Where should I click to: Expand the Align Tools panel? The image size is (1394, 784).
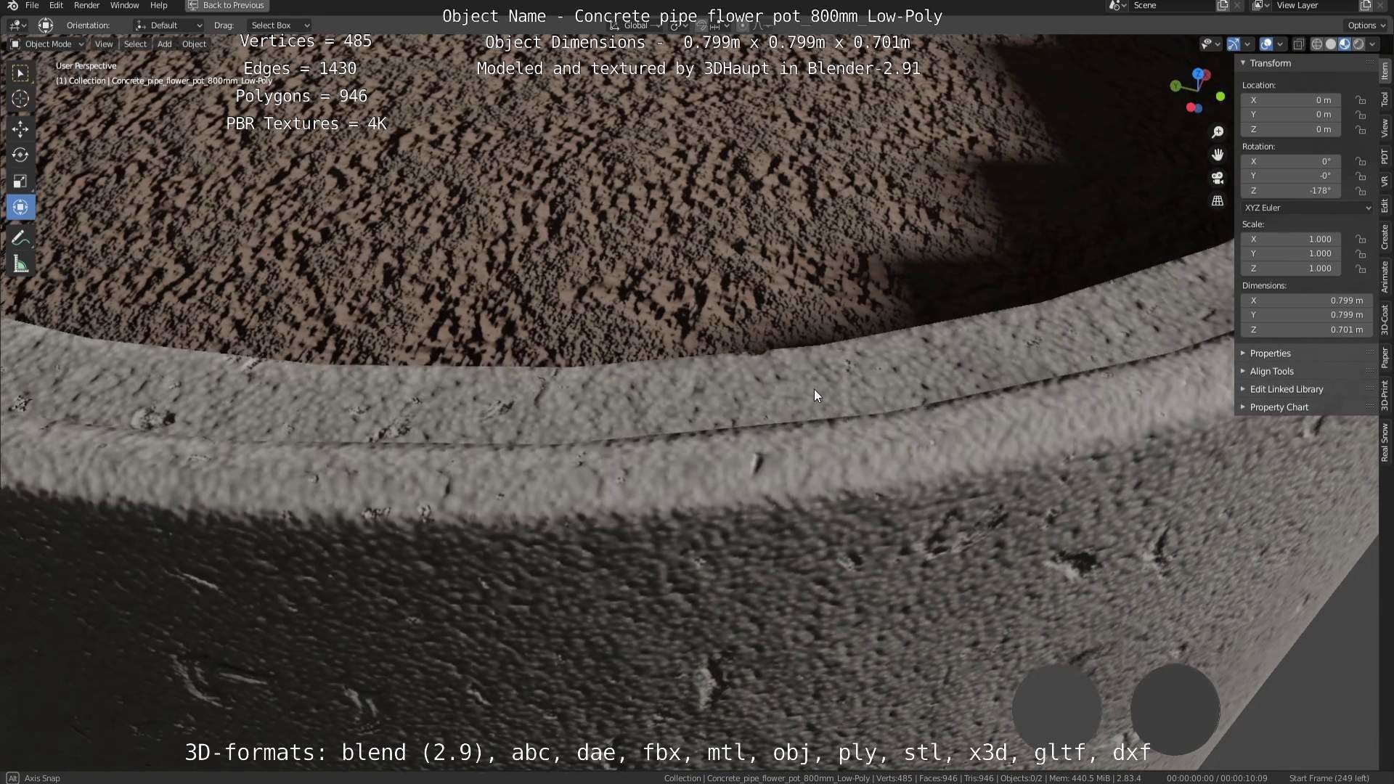tap(1271, 371)
